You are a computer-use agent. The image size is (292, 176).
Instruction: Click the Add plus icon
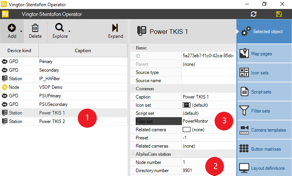tap(12, 28)
